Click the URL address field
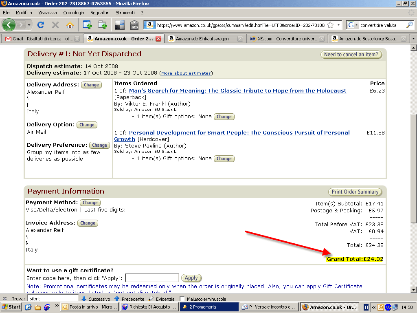Viewport: 417px width, 313px height. [x=241, y=25]
